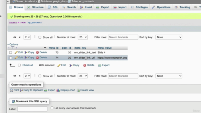Switch to the Structure tab

pyautogui.click(x=35, y=7)
